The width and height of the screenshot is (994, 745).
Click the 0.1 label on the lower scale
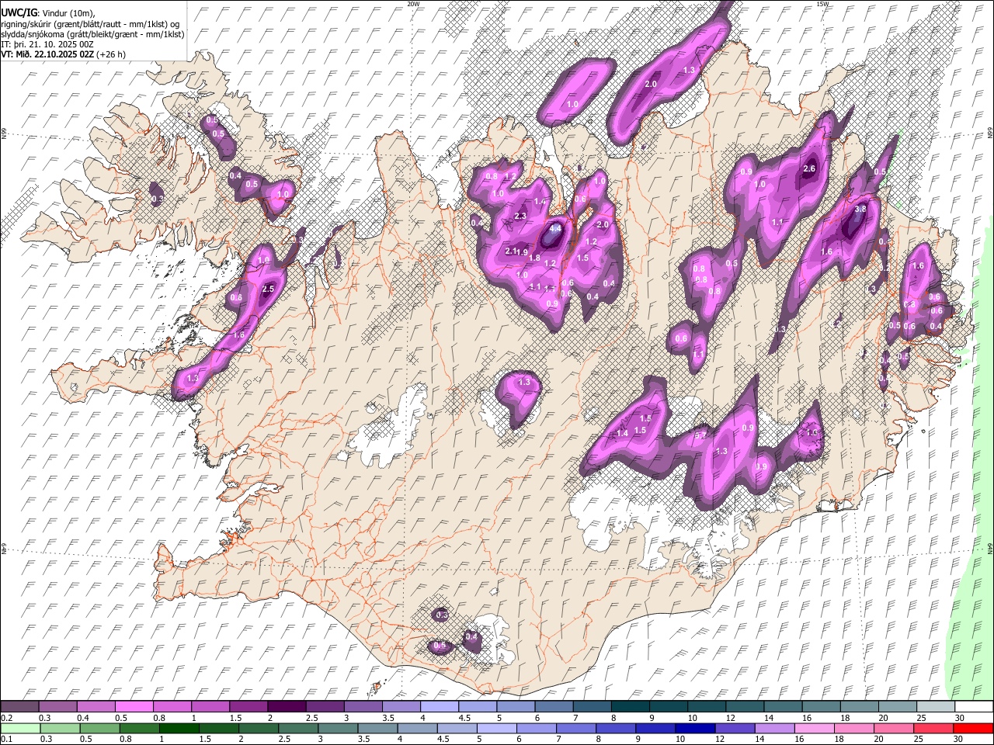[6, 740]
